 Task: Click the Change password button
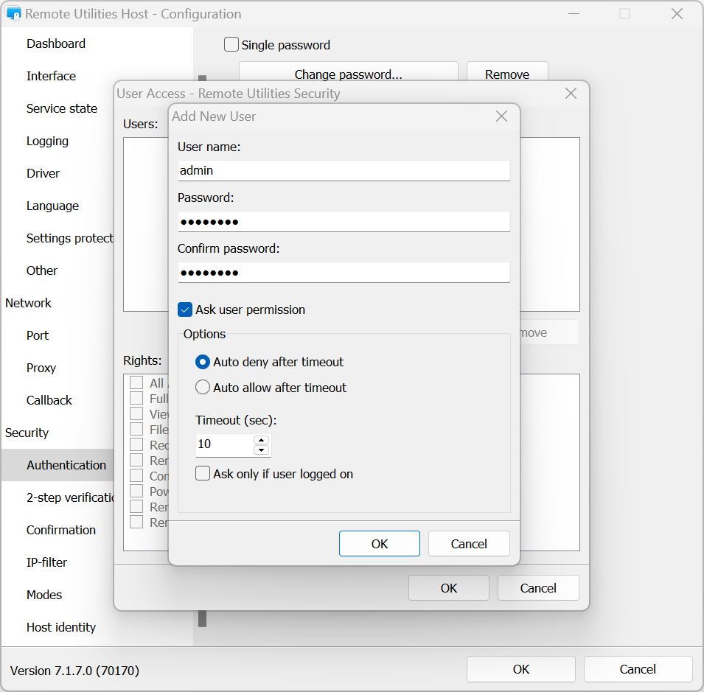tap(348, 74)
